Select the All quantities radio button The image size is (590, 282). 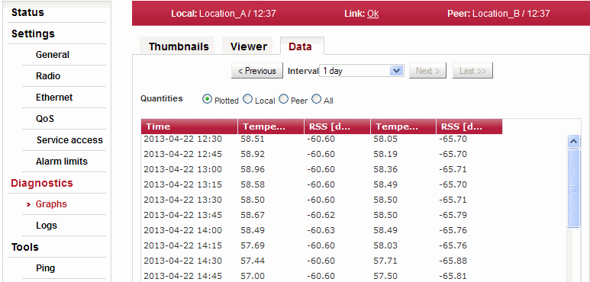(x=317, y=99)
